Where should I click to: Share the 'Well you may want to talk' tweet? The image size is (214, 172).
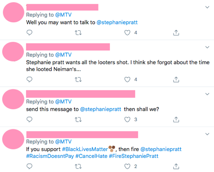tap(176, 32)
